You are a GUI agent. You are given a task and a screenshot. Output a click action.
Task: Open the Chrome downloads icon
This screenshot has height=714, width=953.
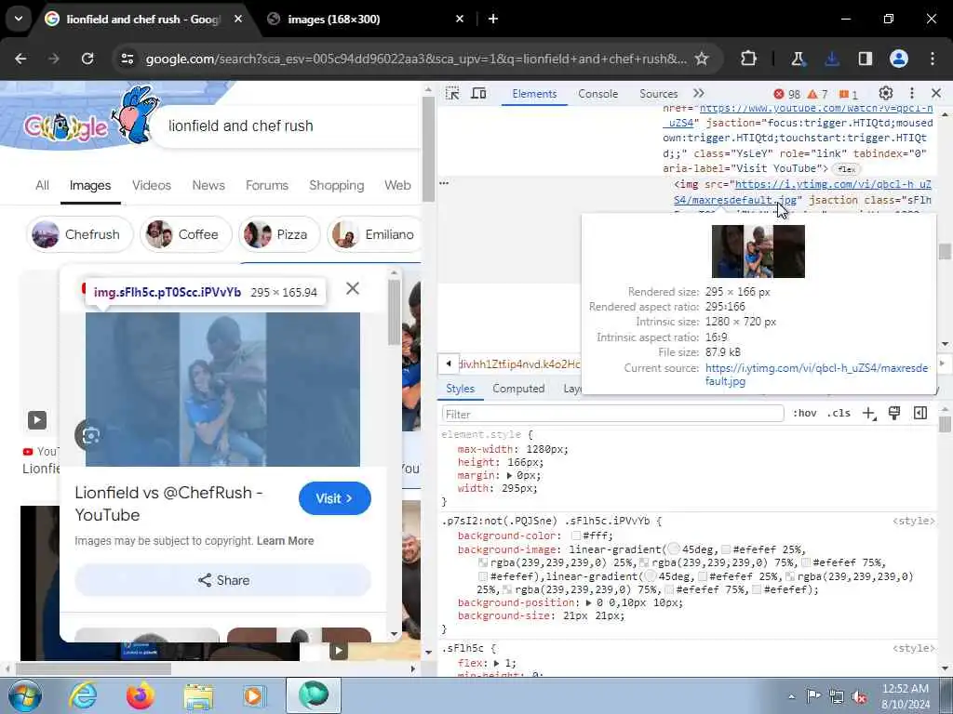tap(832, 59)
